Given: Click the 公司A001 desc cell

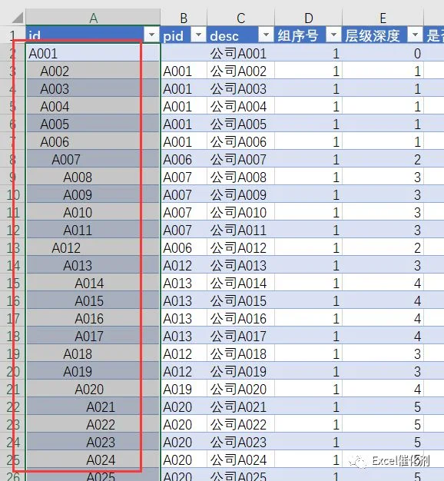Looking at the screenshot, I should 240,54.
